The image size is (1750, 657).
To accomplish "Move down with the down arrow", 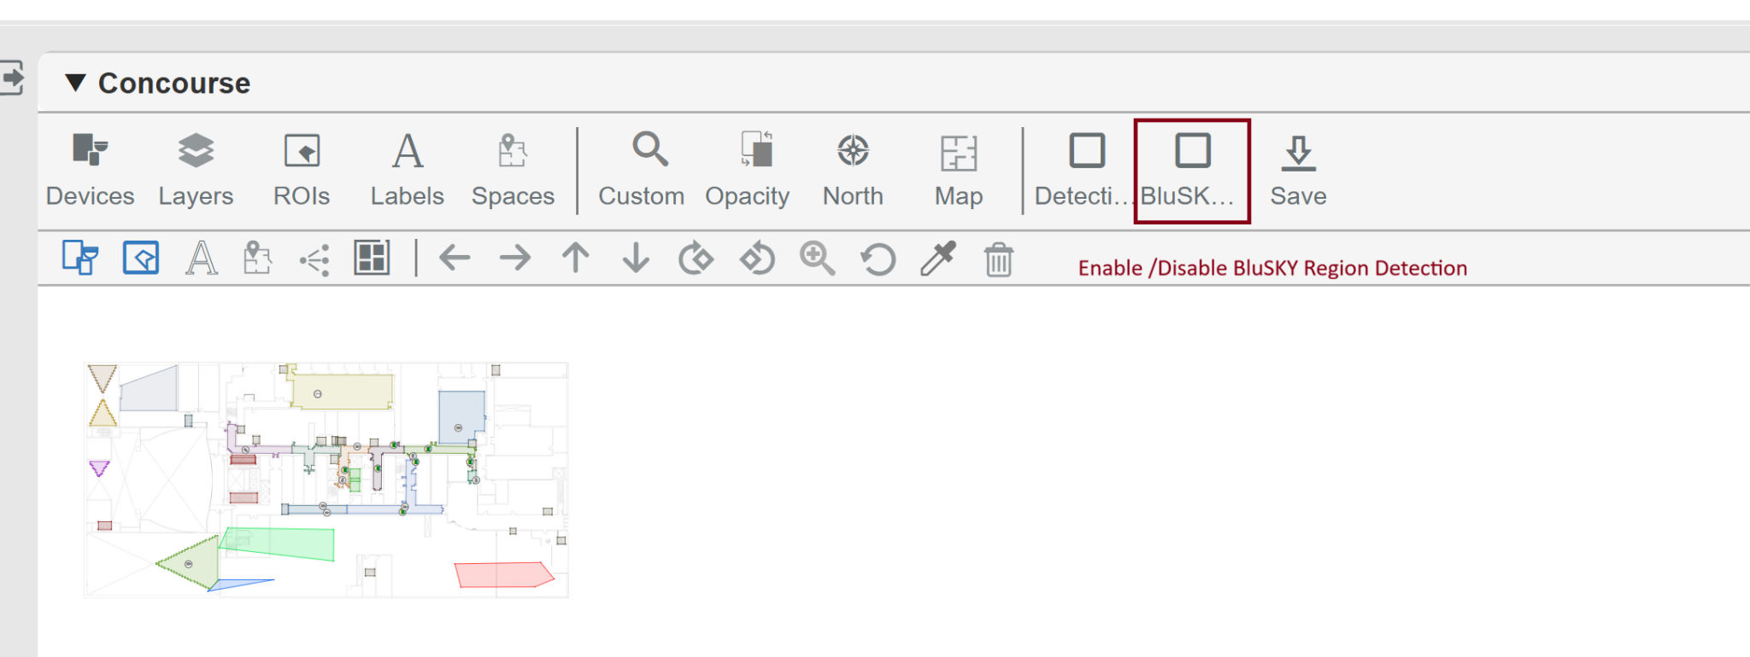I will [x=636, y=258].
